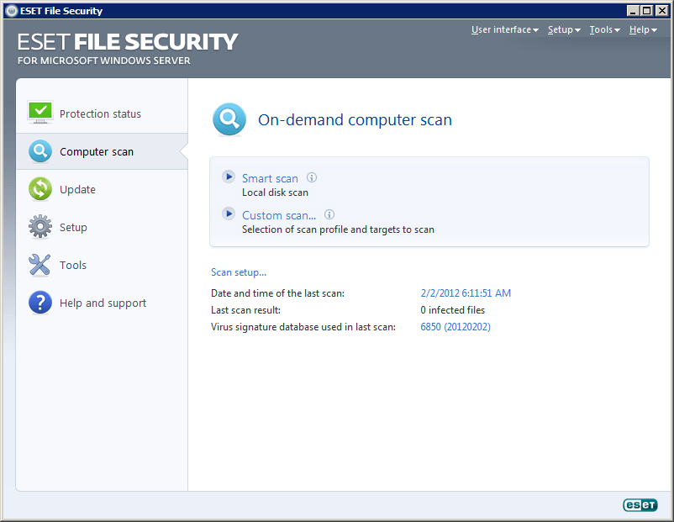Start the Smart scan link

(270, 178)
